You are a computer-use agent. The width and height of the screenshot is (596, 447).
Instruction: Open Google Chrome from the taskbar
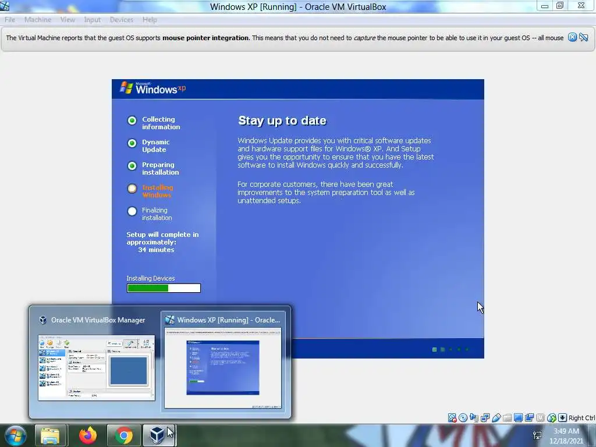(x=123, y=435)
